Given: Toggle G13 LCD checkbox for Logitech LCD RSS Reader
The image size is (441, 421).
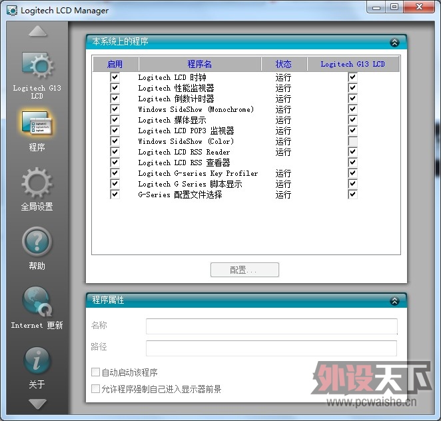Looking at the screenshot, I should tap(352, 152).
